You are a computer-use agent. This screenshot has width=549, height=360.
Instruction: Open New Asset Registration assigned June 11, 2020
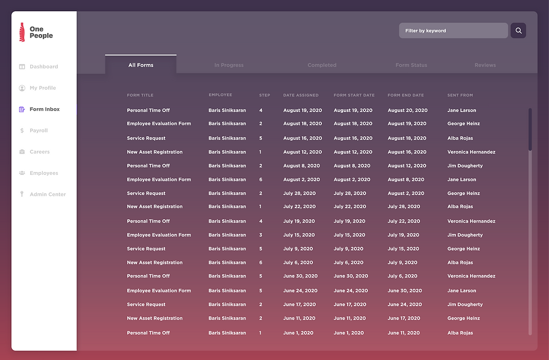tap(155, 319)
